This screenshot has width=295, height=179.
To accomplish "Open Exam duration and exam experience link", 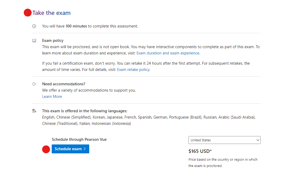I will point(168,53).
